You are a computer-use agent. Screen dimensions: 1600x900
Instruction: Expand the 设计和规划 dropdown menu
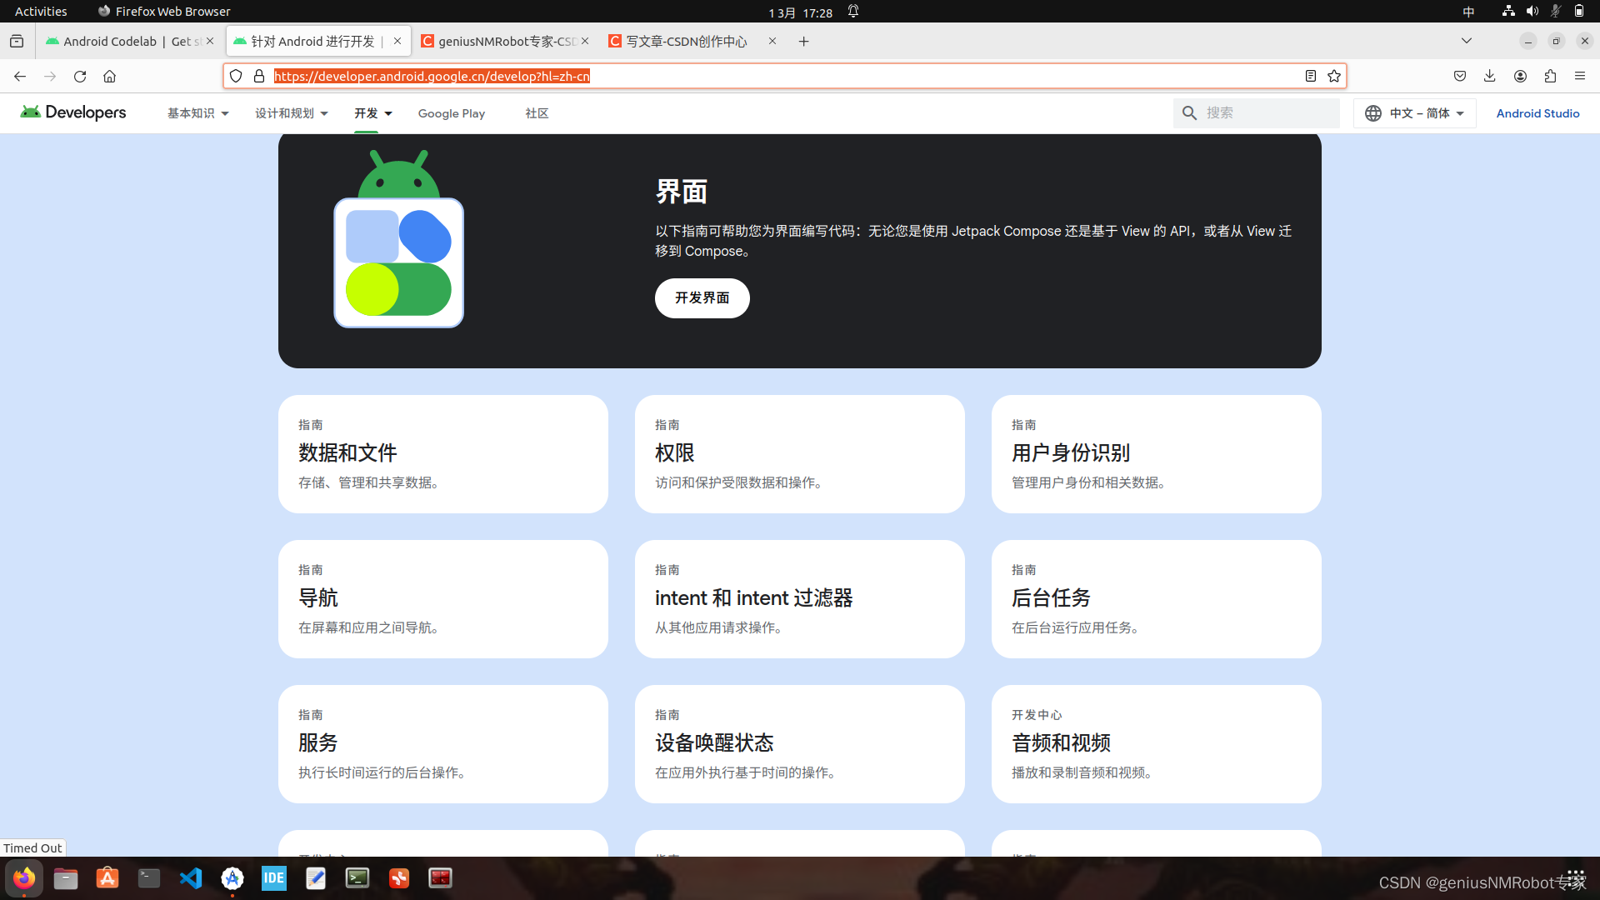[x=291, y=113]
